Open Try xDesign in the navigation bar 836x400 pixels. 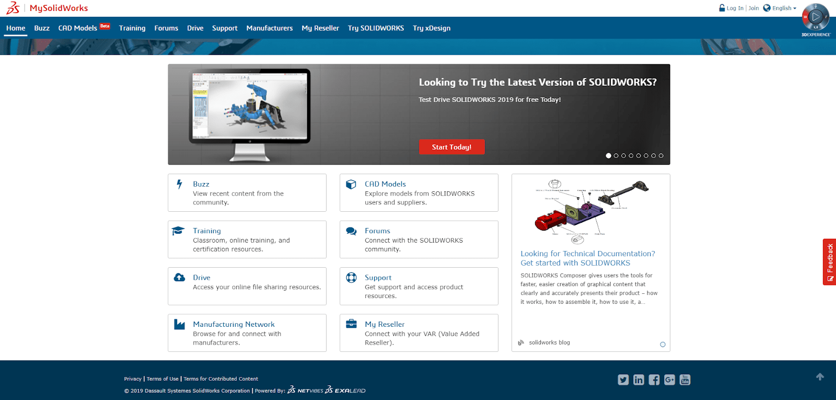[432, 28]
